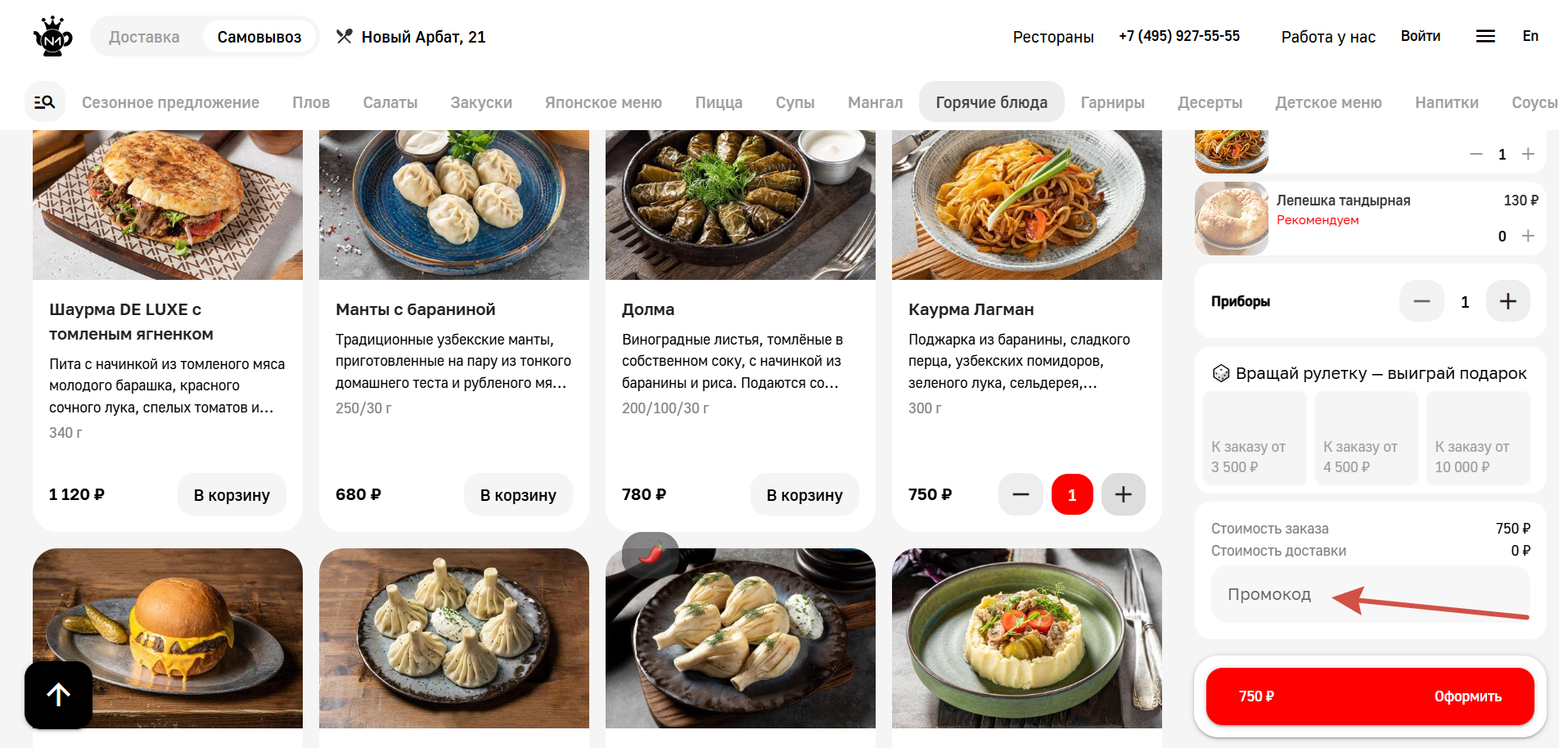Click the crown logo home icon
Viewport: 1559px width, 748px height.
pyautogui.click(x=53, y=37)
